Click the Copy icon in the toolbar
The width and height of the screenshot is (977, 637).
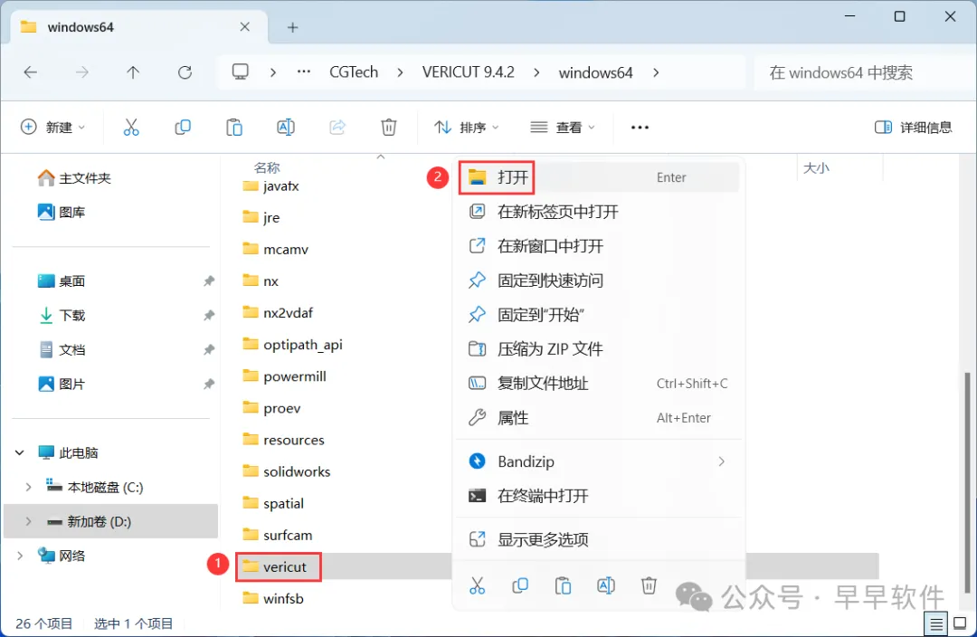coord(183,128)
